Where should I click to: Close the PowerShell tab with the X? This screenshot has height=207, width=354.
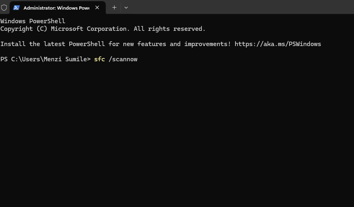pyautogui.click(x=97, y=8)
